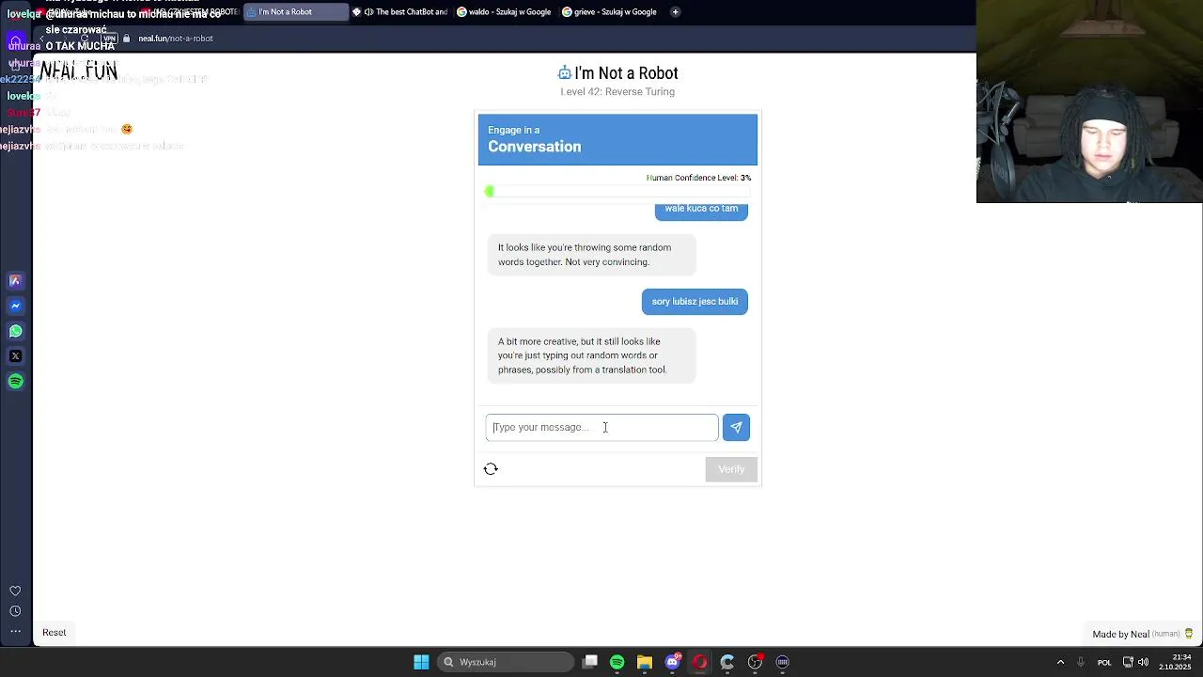
Task: Open the Spotify sidebar icon
Action: (15, 381)
